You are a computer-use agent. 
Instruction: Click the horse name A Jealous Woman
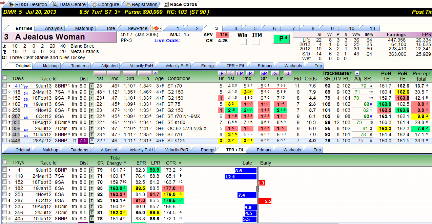click(50, 37)
